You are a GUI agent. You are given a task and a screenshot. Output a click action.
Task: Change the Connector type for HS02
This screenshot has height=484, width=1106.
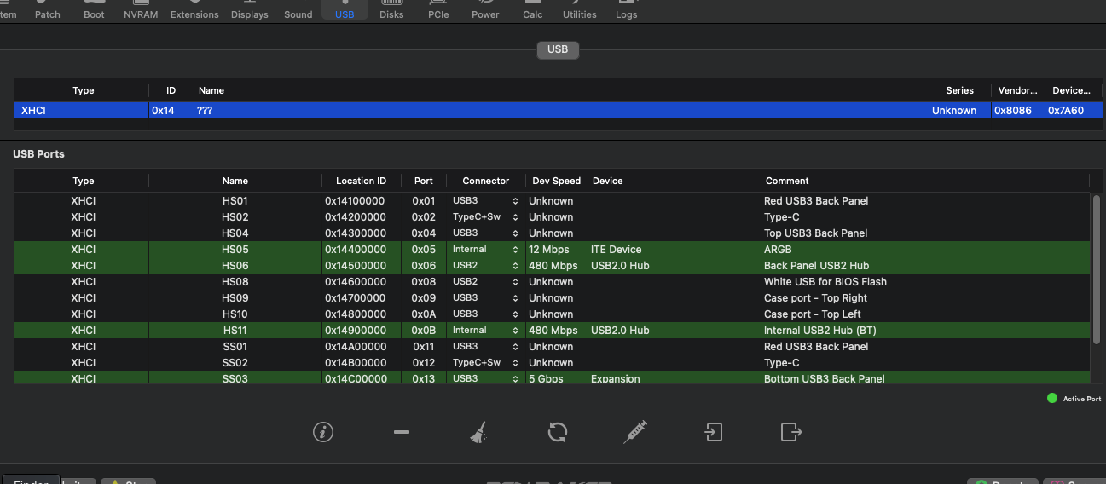(x=515, y=217)
